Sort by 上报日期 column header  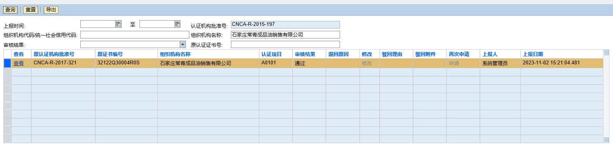pyautogui.click(x=533, y=54)
